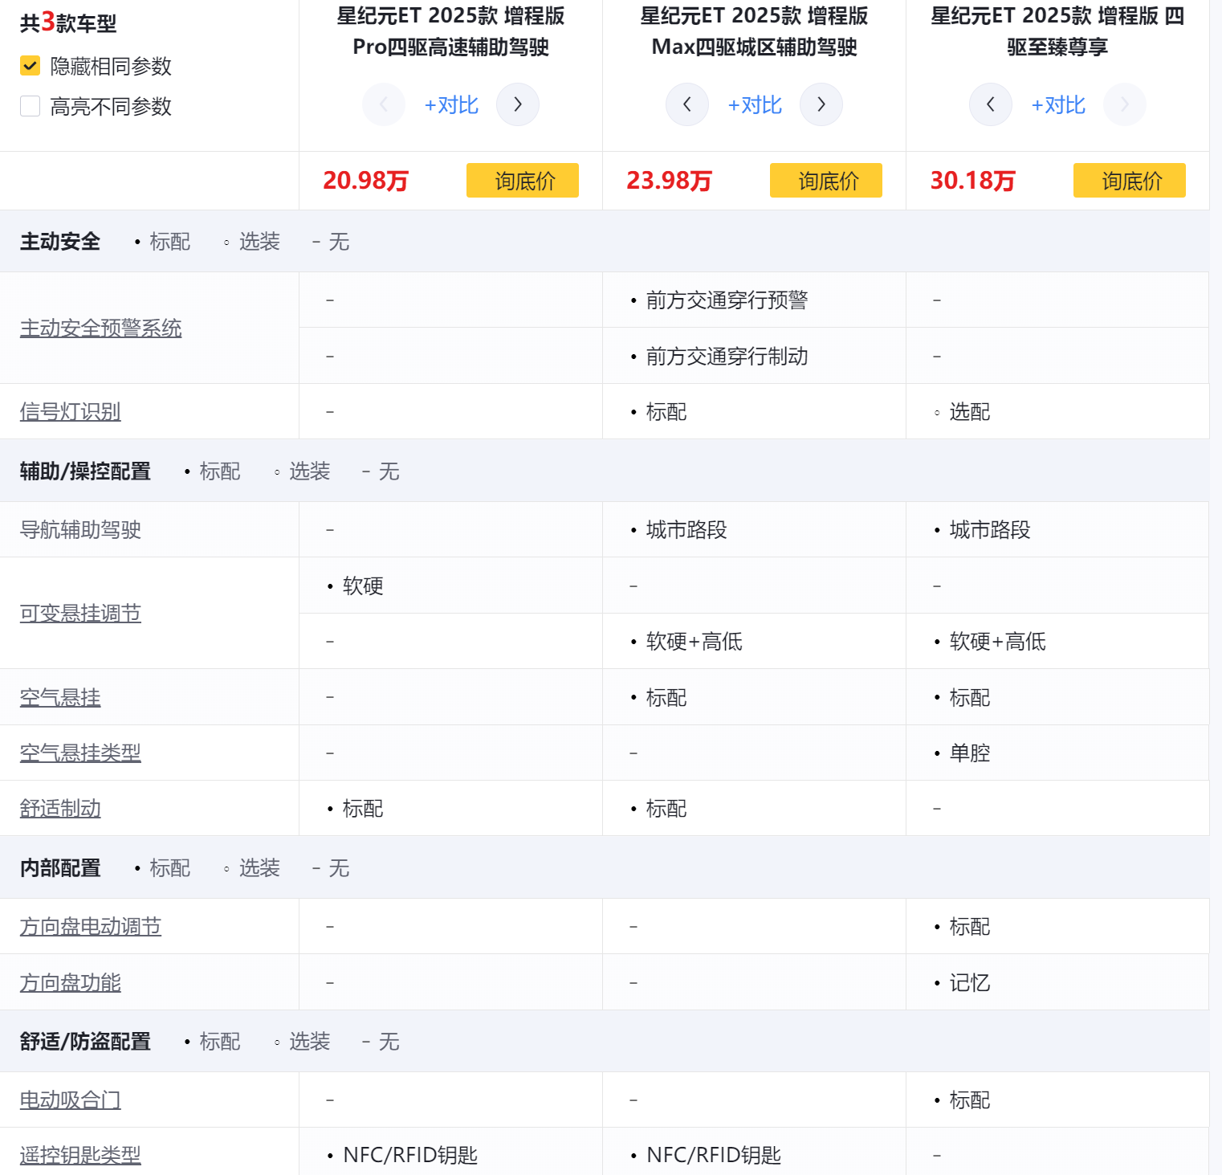The width and height of the screenshot is (1222, 1175).
Task: Click the 内部配置 section header
Action: pyautogui.click(x=60, y=867)
